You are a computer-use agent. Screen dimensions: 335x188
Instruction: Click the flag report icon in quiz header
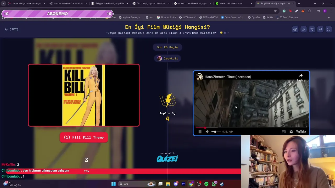[320, 29]
